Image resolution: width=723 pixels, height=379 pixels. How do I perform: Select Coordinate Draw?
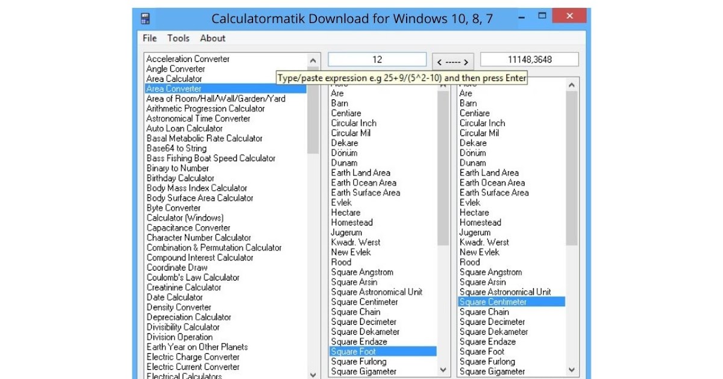click(177, 267)
